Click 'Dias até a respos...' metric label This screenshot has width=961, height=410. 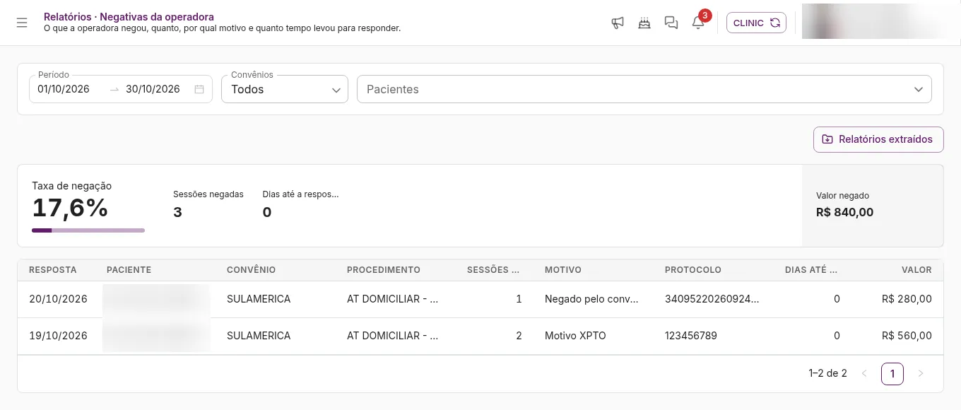pyautogui.click(x=300, y=194)
